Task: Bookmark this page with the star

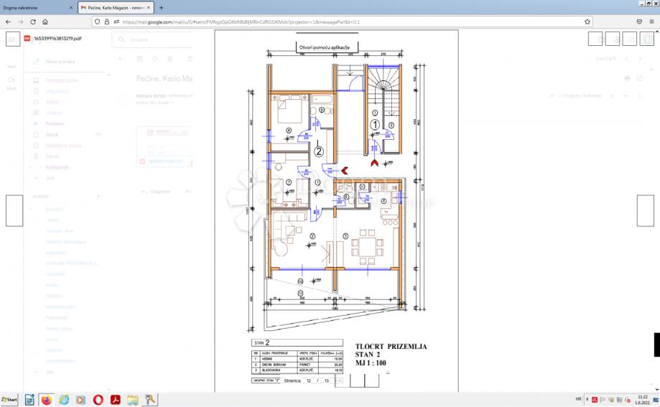Action: [x=587, y=22]
